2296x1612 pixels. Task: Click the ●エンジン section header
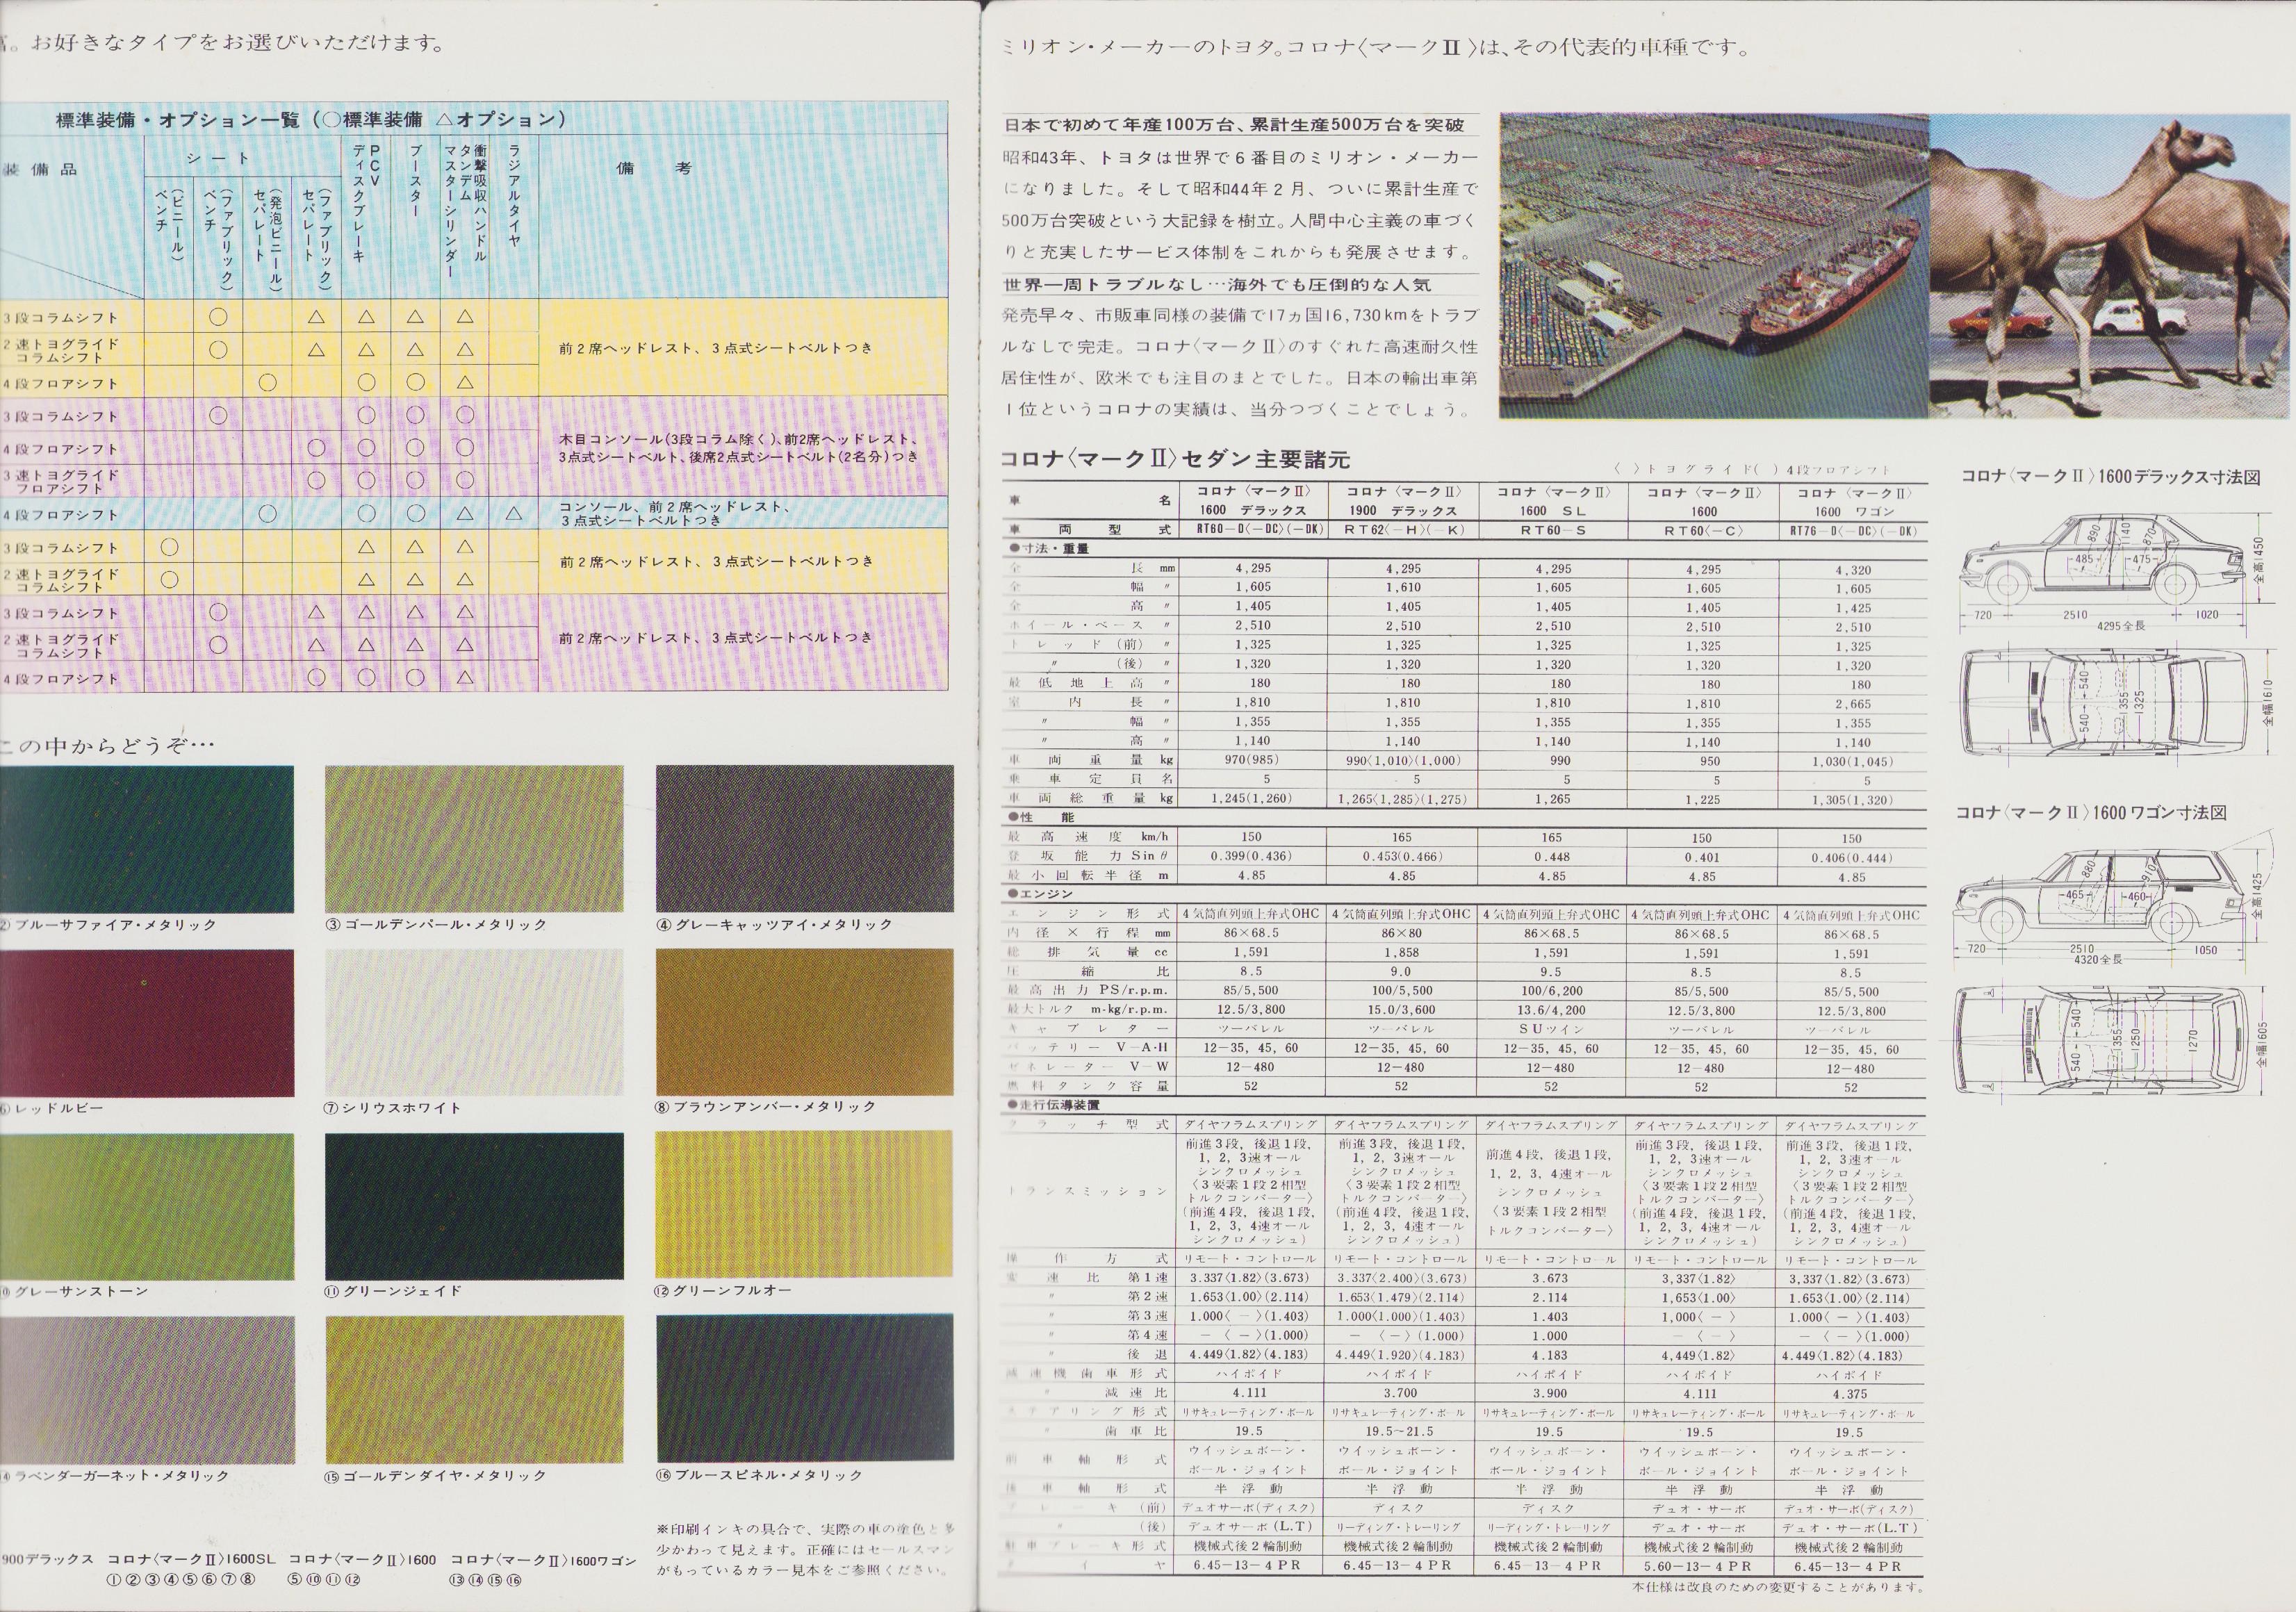[x=1040, y=894]
